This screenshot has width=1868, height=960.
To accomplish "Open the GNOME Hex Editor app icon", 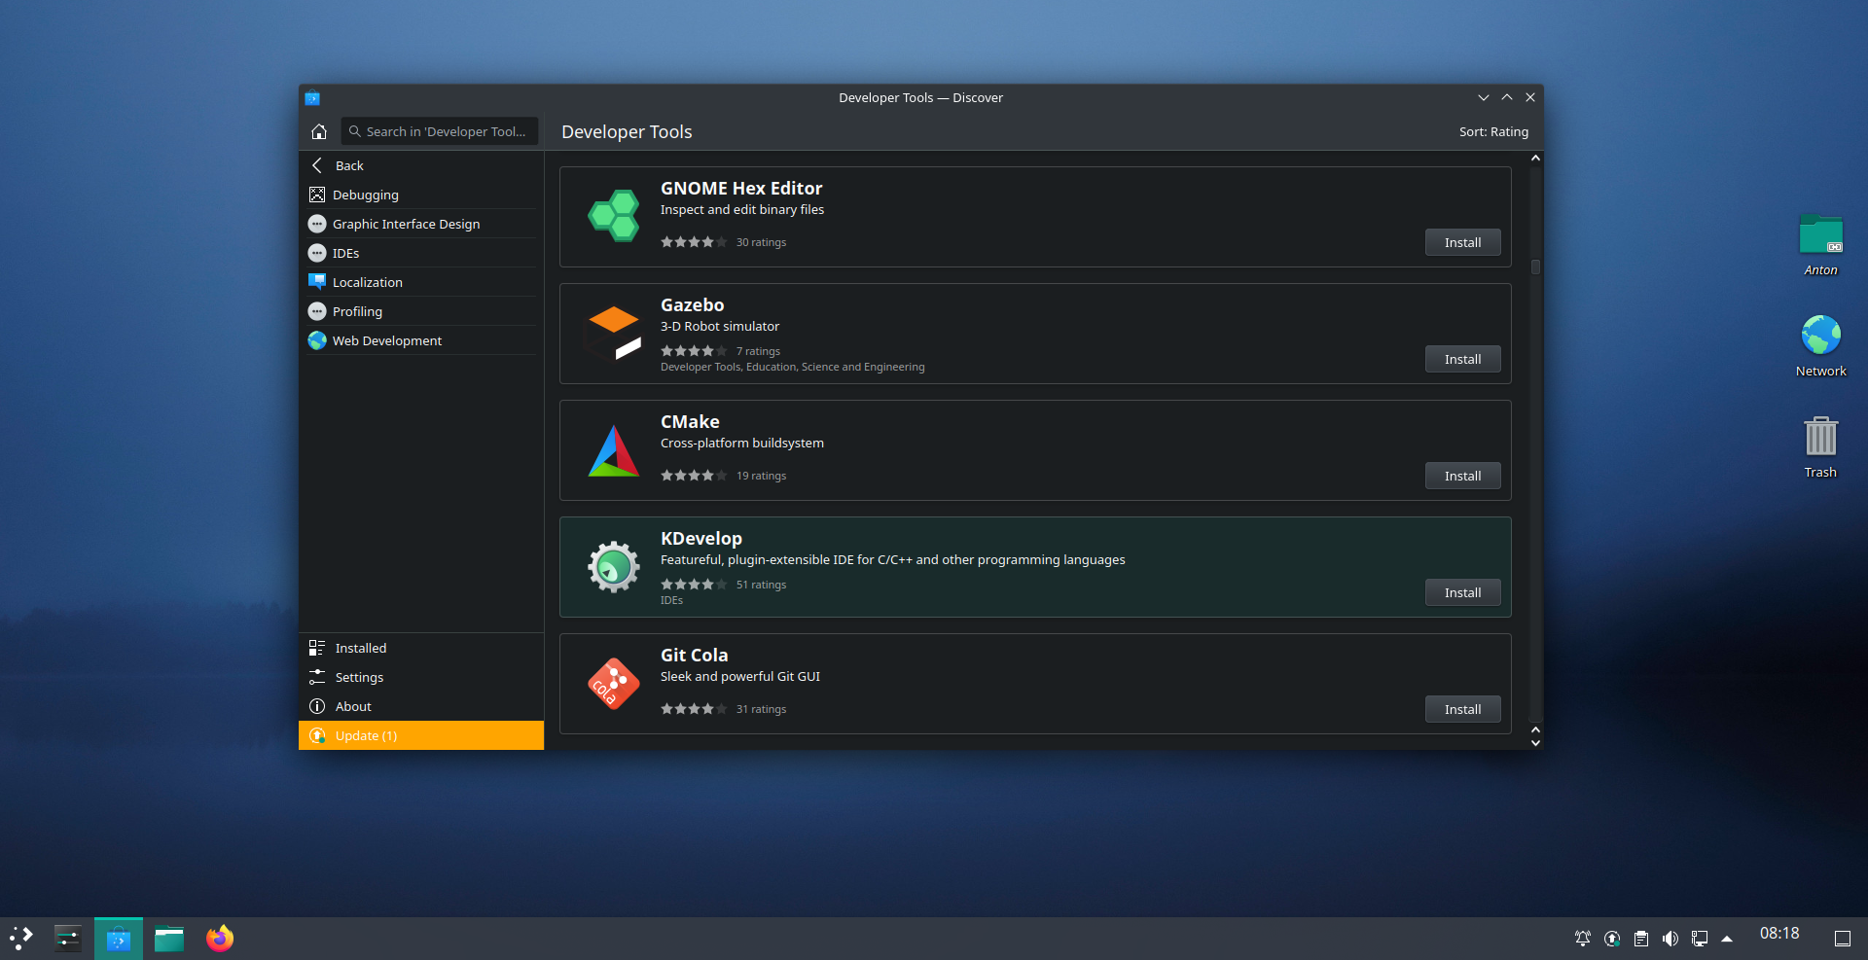I will point(613,216).
